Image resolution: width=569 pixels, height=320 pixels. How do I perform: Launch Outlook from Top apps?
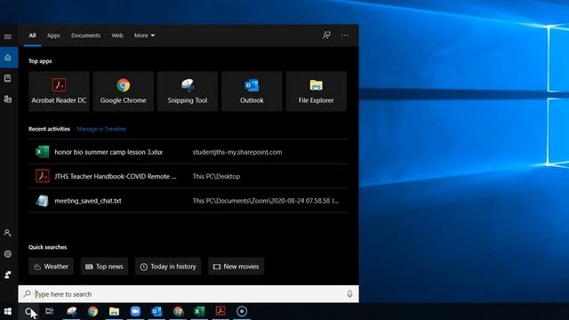click(x=252, y=91)
